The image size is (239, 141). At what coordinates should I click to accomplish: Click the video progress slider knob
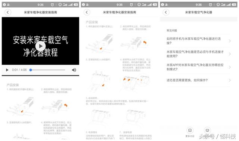point(31,70)
